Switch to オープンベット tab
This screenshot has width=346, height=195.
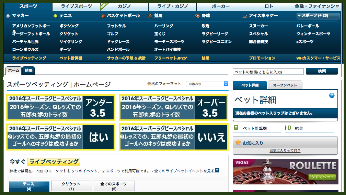click(285, 85)
